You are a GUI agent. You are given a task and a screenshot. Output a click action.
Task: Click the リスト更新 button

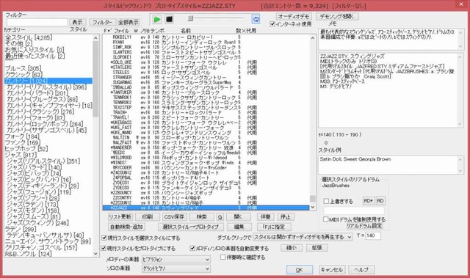click(x=120, y=217)
